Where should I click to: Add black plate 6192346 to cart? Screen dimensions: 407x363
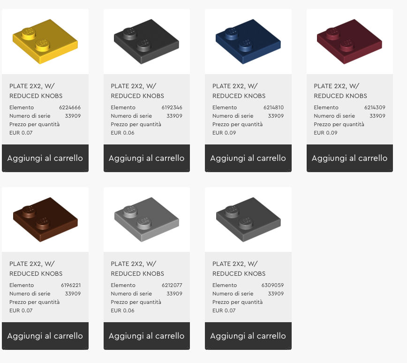pyautogui.click(x=147, y=158)
